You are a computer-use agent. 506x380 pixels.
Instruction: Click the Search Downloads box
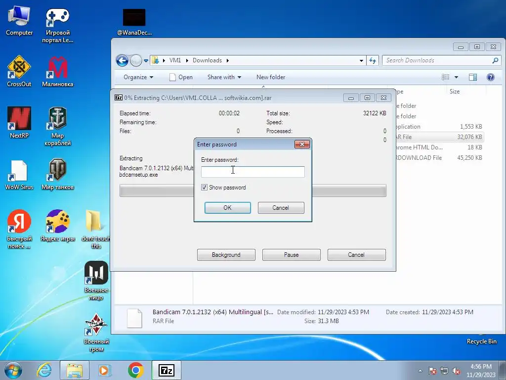point(441,60)
